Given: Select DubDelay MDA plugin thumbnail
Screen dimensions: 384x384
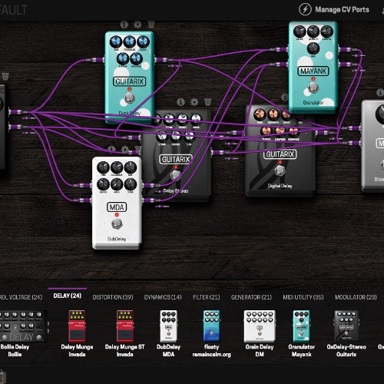Looking at the screenshot, I should (168, 326).
